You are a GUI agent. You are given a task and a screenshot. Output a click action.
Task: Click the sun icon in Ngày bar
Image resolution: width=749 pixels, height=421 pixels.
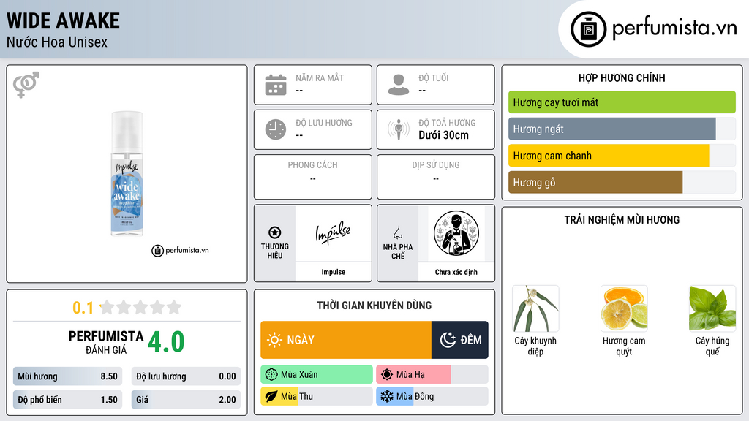coord(274,340)
